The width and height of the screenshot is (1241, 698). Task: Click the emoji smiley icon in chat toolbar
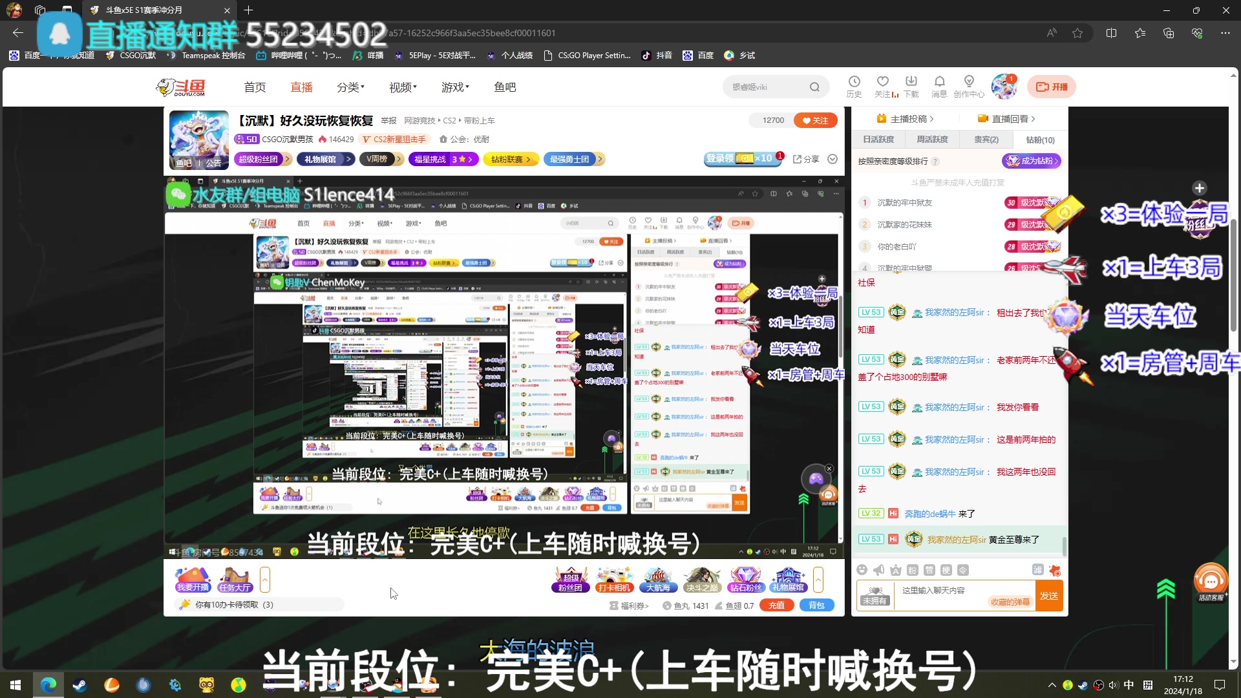pyautogui.click(x=862, y=570)
